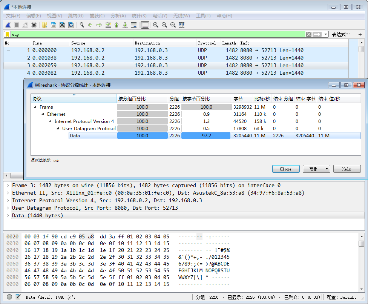Reload this capture file icon
Image resolution: width=368 pixels, height=304 pixels.
(x=71, y=25)
